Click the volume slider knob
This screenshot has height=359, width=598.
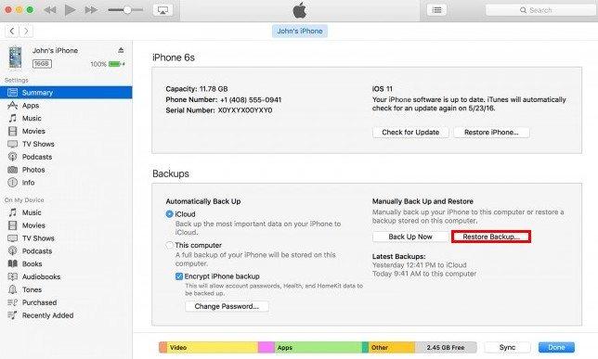click(x=127, y=10)
